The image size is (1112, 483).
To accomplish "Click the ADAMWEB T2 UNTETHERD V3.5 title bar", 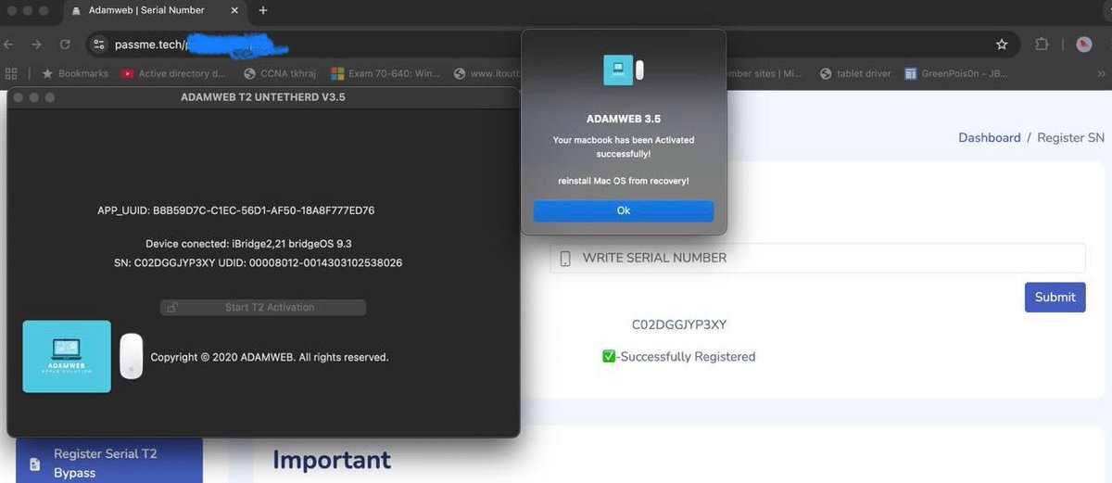I will coord(263,97).
